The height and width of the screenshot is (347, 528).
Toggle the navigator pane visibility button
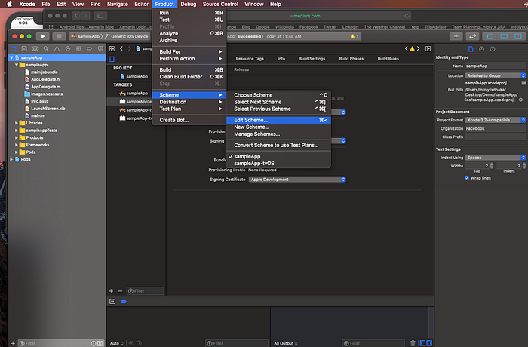coord(490,36)
